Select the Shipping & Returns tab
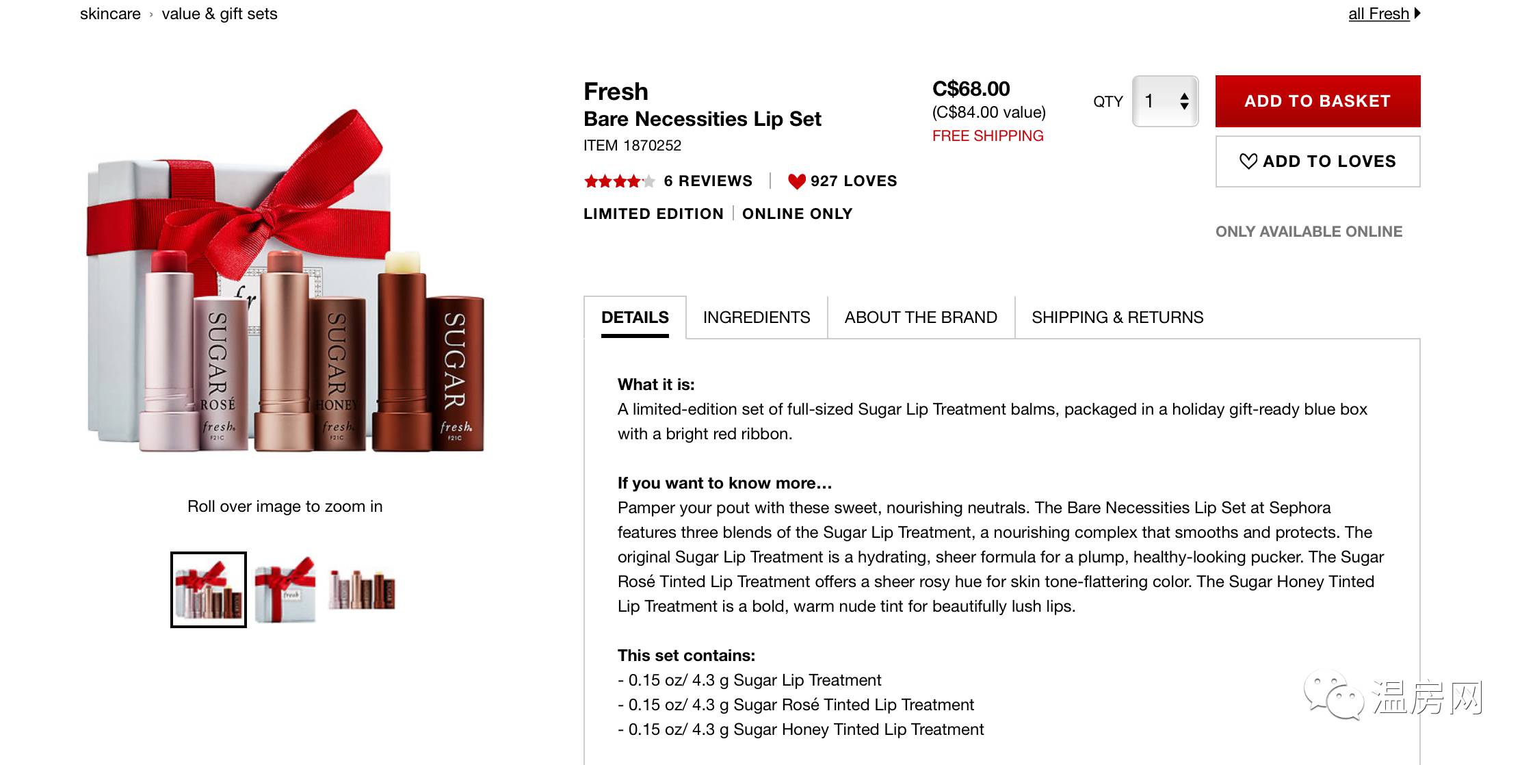 (x=1117, y=317)
